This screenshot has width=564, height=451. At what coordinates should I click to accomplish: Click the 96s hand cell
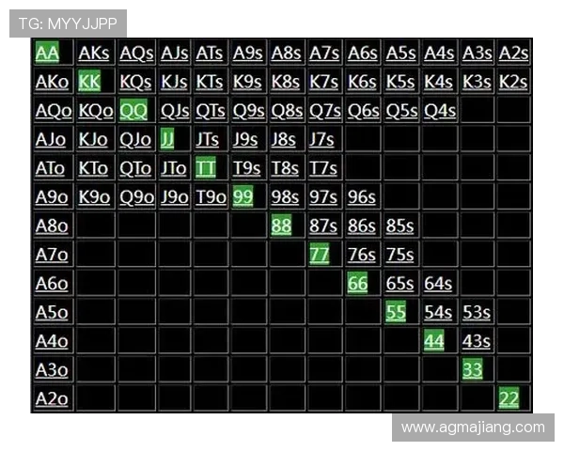(362, 197)
